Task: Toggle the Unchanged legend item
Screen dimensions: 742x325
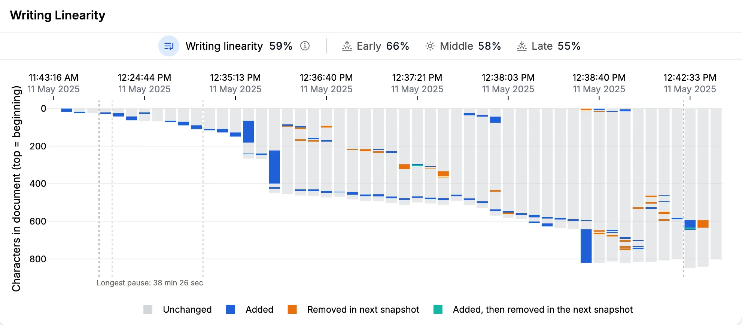Action: tap(177, 309)
